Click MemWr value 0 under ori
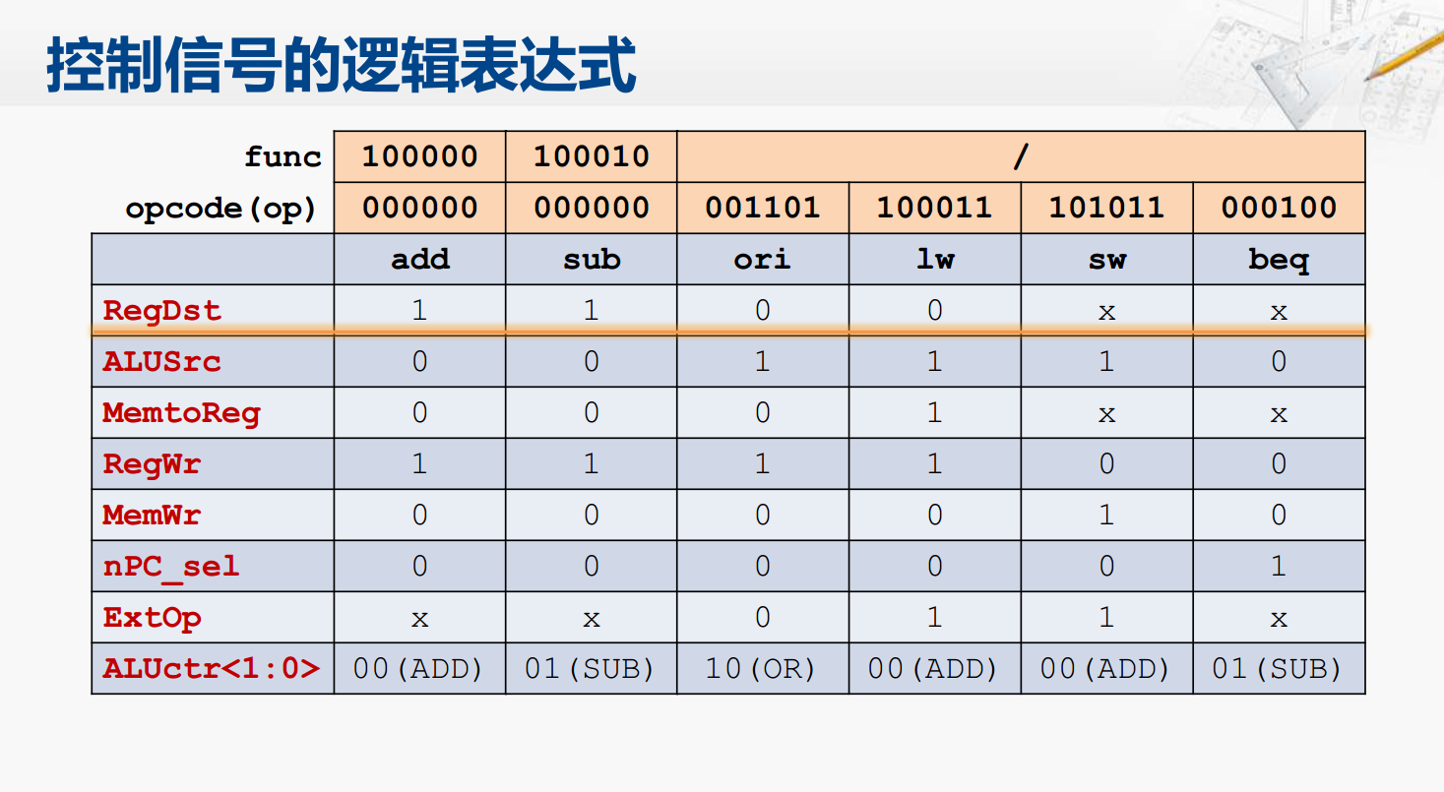This screenshot has width=1444, height=792. pos(763,516)
